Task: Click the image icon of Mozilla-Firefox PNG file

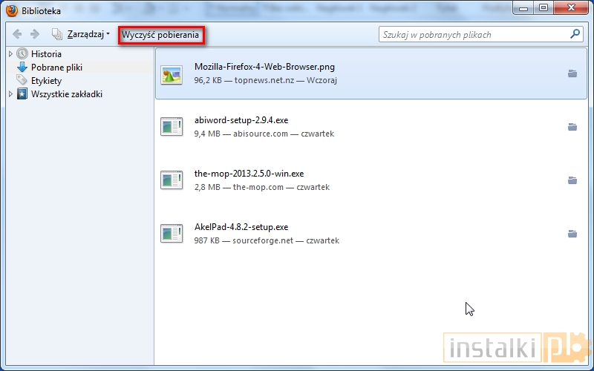Action: [172, 74]
